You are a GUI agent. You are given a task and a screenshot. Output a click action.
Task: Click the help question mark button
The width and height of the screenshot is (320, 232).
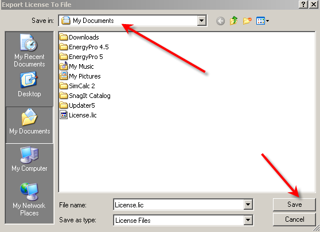click(303, 4)
